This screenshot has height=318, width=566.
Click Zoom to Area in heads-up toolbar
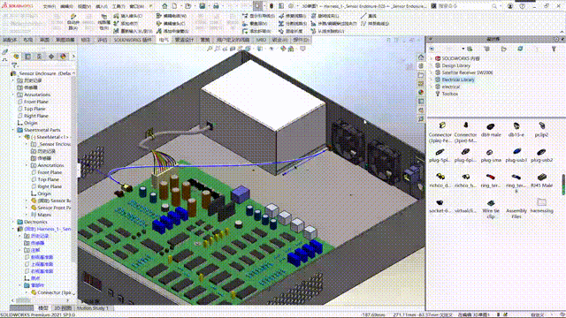[x=218, y=49]
